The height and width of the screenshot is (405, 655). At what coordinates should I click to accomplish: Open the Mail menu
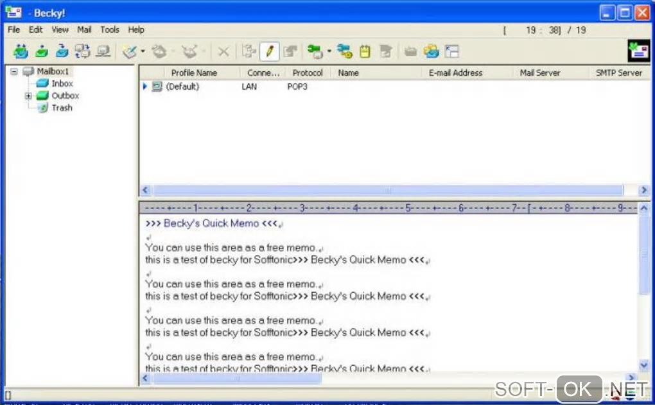pyautogui.click(x=84, y=30)
